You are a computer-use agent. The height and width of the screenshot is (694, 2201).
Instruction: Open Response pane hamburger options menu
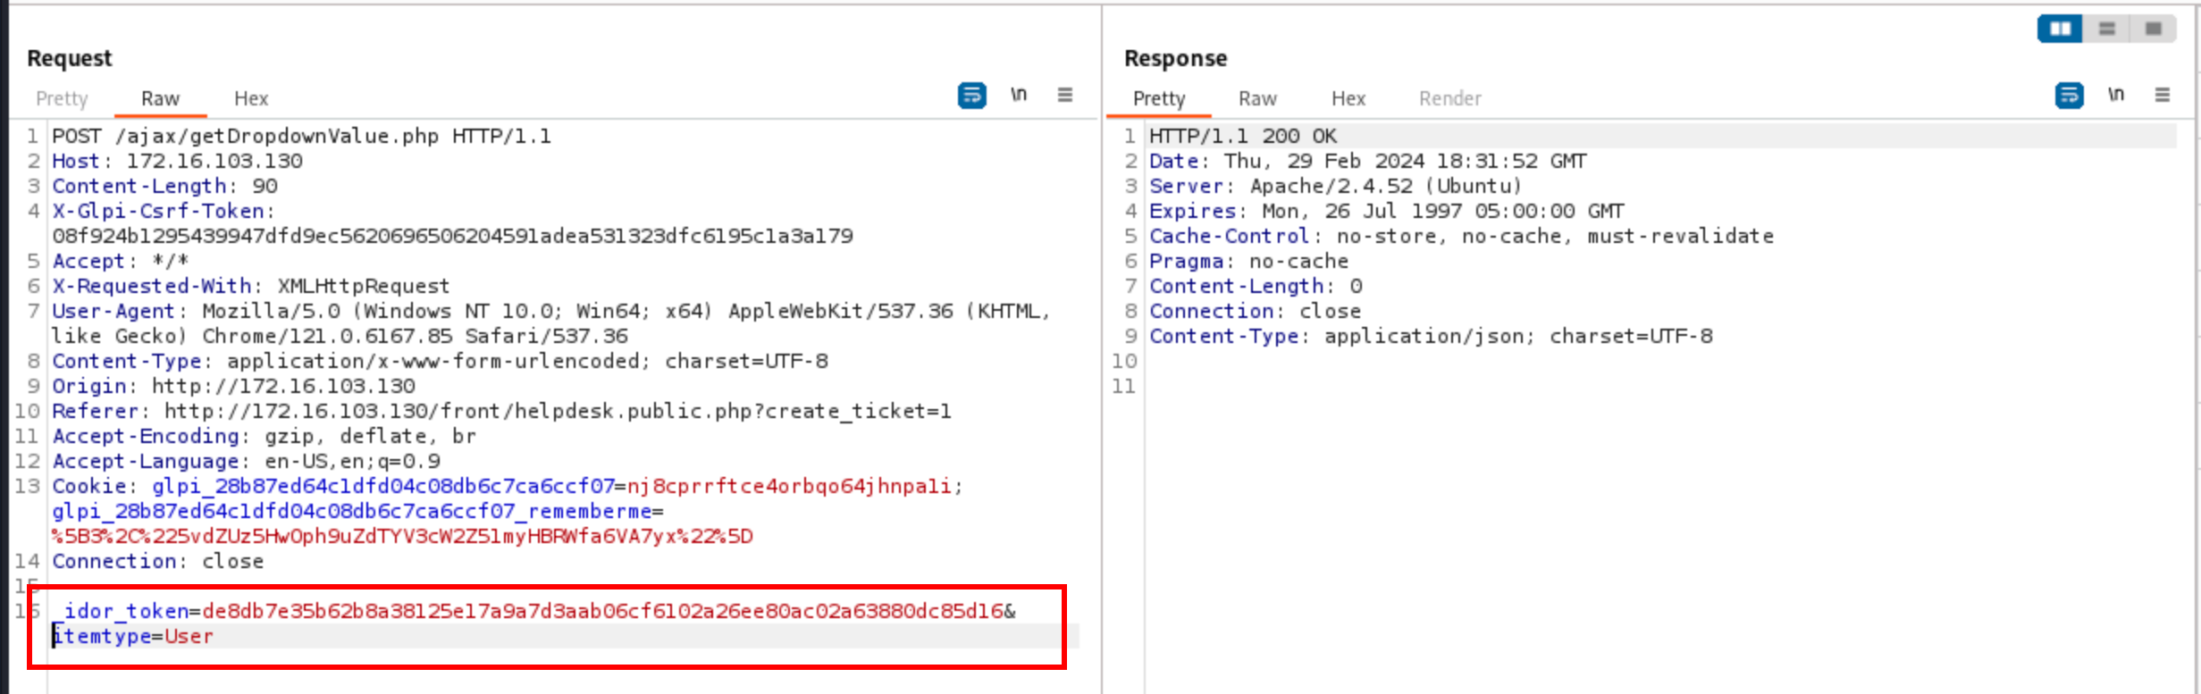point(2163,95)
